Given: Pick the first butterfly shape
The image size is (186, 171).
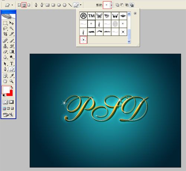Looking at the screenshot, I should pyautogui.click(x=99, y=16).
